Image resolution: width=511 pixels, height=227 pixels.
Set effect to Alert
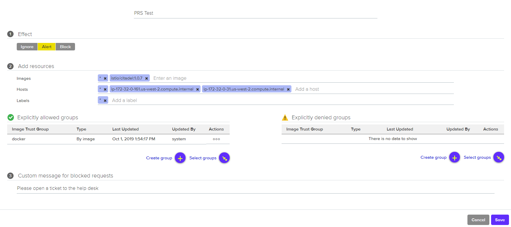coord(47,47)
